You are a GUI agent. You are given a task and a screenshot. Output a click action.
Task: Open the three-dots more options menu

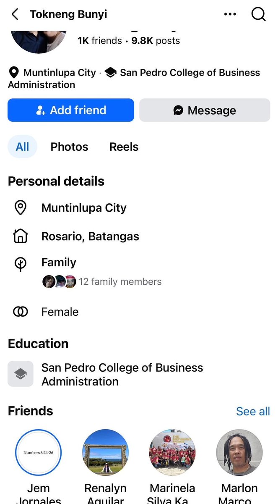tap(230, 14)
